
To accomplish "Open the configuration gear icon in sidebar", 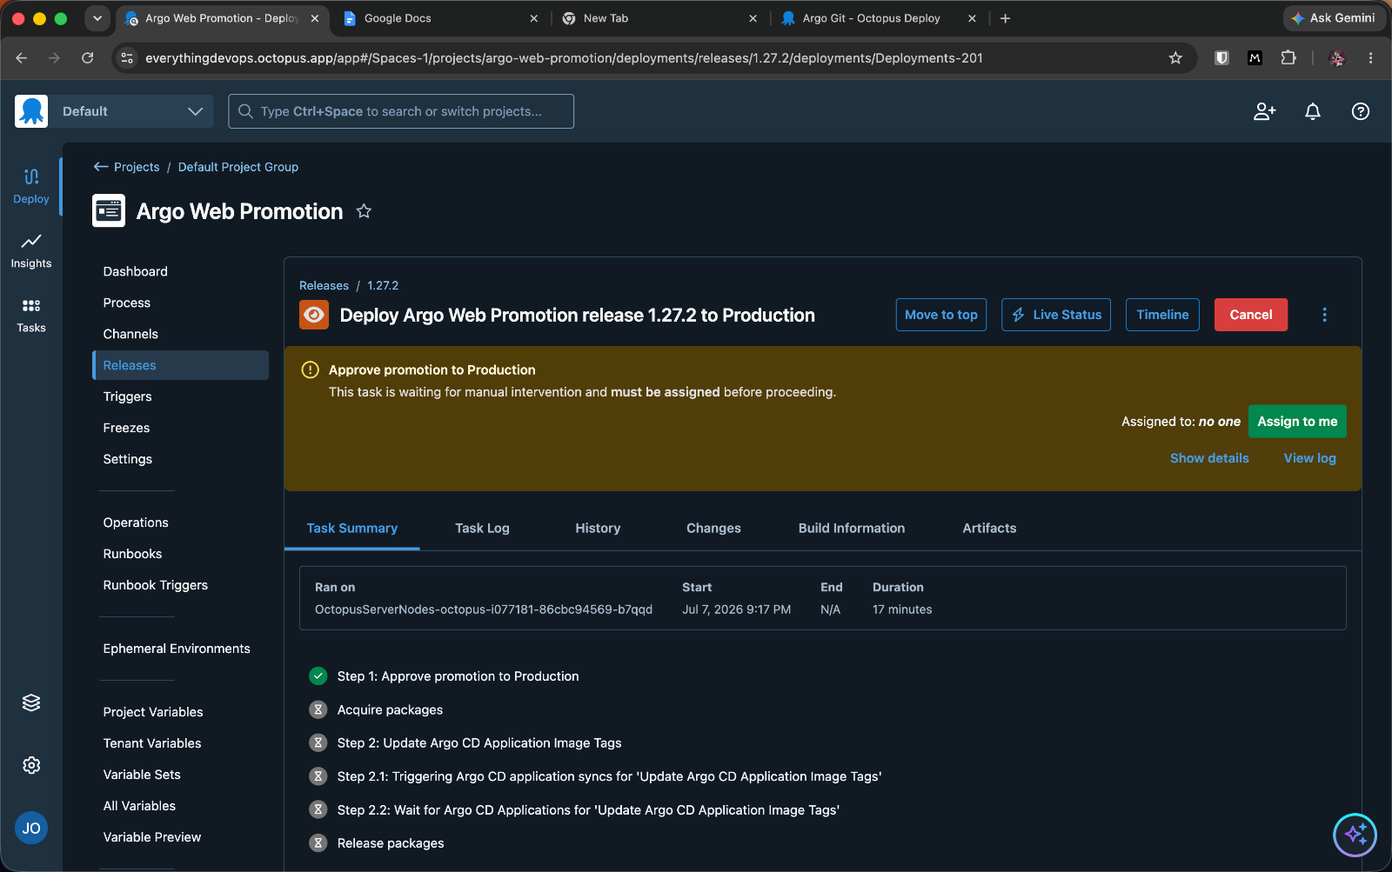I will pyautogui.click(x=31, y=765).
